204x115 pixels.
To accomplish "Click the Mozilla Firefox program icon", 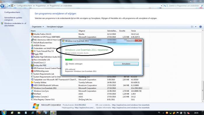I will pyautogui.click(x=32, y=34).
